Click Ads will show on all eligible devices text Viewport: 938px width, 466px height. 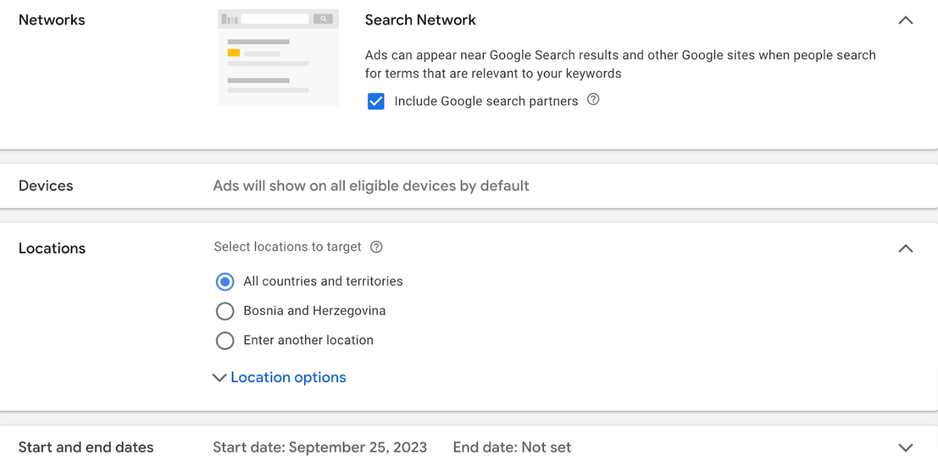pos(371,185)
